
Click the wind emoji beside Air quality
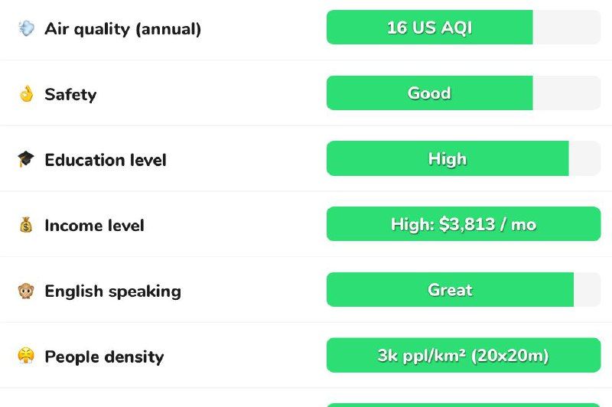coord(26,29)
